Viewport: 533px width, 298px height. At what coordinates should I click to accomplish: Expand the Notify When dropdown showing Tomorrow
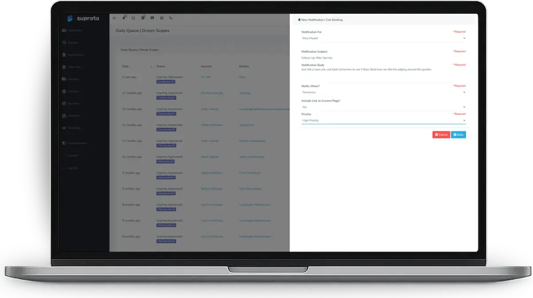point(383,92)
